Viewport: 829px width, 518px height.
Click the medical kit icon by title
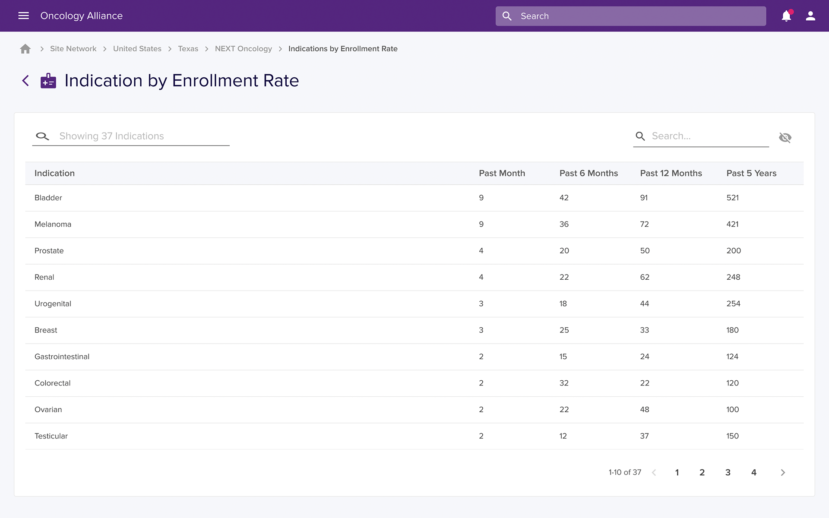pyautogui.click(x=48, y=81)
